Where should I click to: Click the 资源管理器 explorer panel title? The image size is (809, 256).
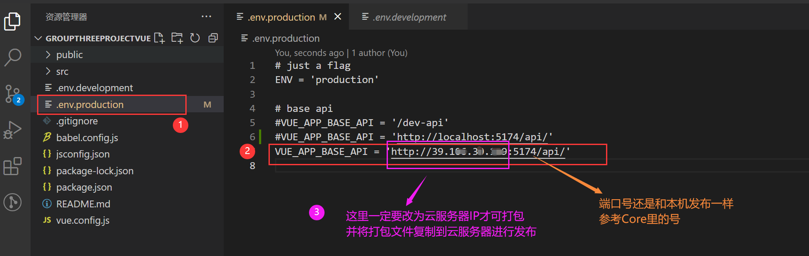[66, 17]
